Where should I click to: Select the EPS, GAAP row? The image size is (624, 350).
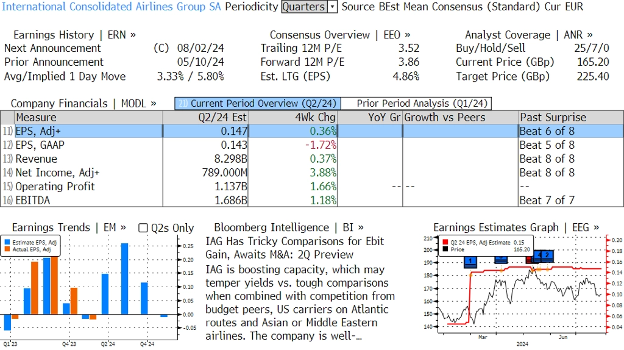pyautogui.click(x=312, y=145)
